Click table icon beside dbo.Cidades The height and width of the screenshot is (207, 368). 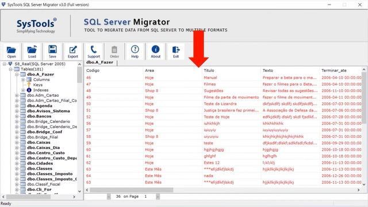[x=23, y=163]
